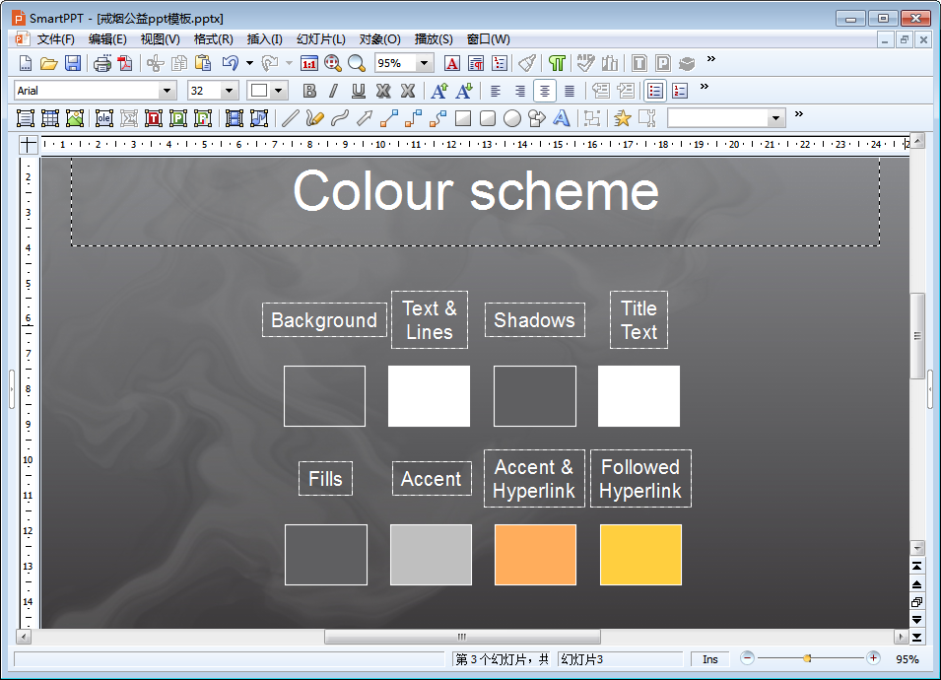Open animation effects with the star icon
The image size is (941, 680).
(x=623, y=118)
